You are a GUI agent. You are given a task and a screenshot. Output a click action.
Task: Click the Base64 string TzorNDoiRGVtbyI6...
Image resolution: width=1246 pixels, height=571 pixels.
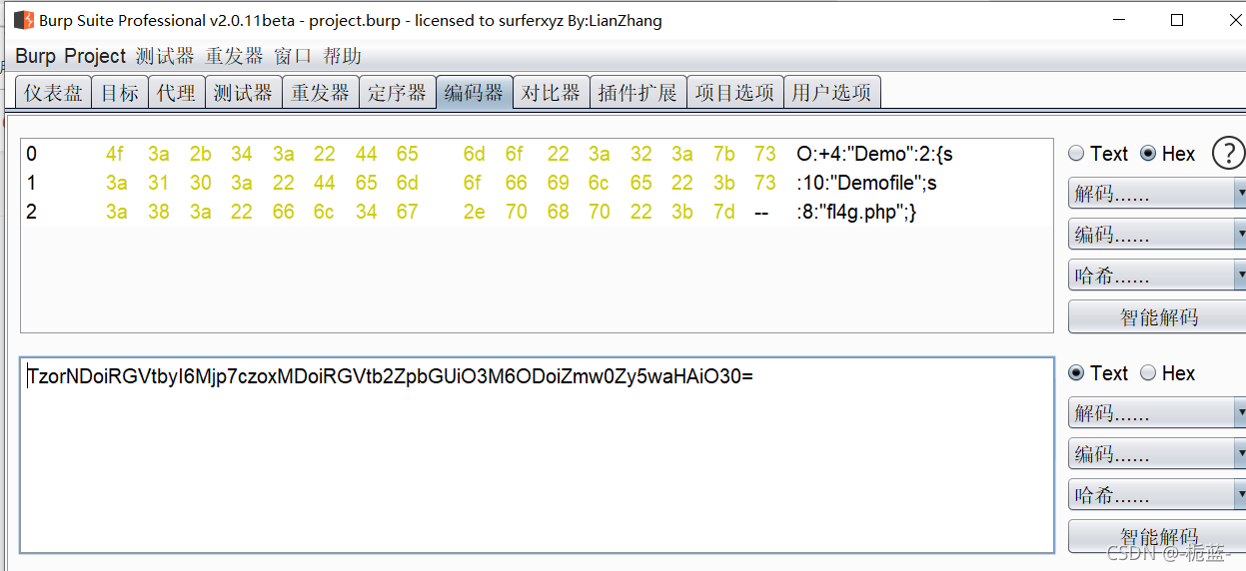(x=390, y=376)
